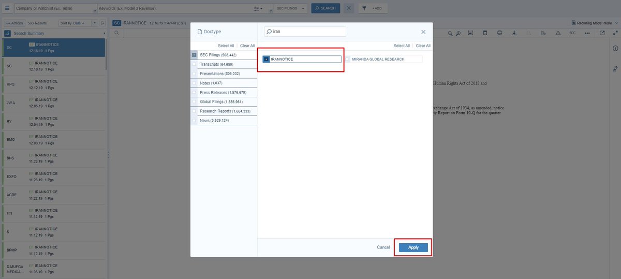Close the Doctype dialog with X
621x279 pixels.
[423, 32]
